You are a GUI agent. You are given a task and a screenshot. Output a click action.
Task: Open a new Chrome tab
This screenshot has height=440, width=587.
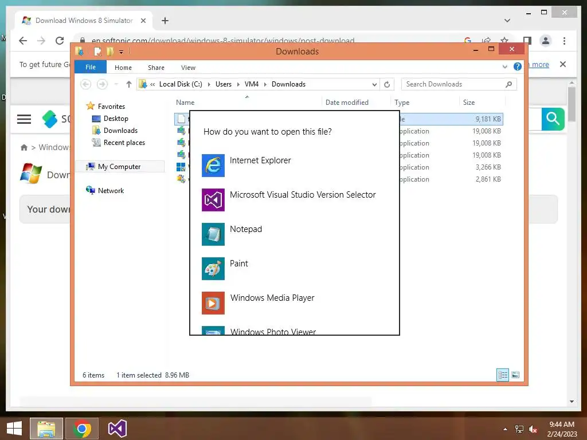click(165, 21)
